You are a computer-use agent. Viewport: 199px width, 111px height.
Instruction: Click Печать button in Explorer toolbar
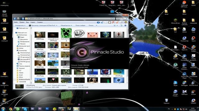[91, 25]
